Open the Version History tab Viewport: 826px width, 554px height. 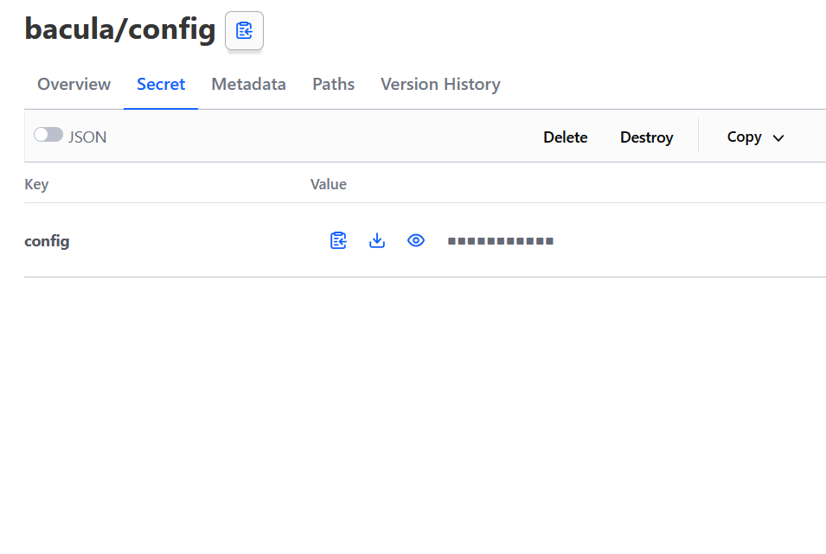tap(440, 84)
